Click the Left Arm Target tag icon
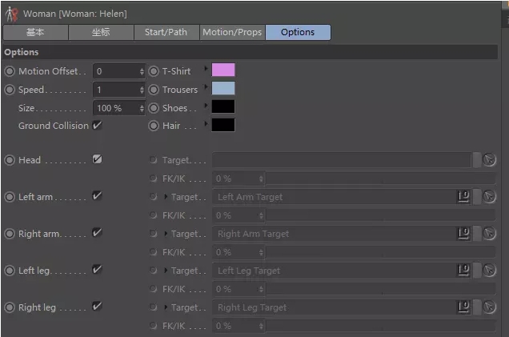The image size is (509, 337). click(x=463, y=196)
